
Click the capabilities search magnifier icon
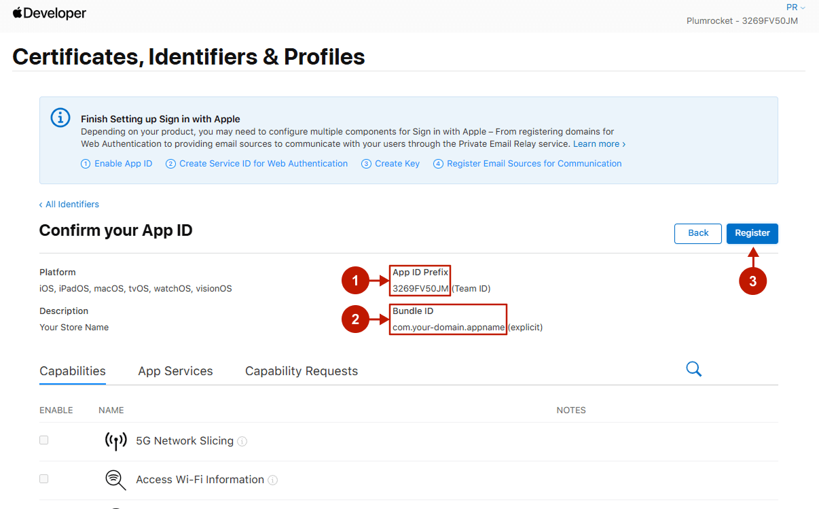point(693,369)
